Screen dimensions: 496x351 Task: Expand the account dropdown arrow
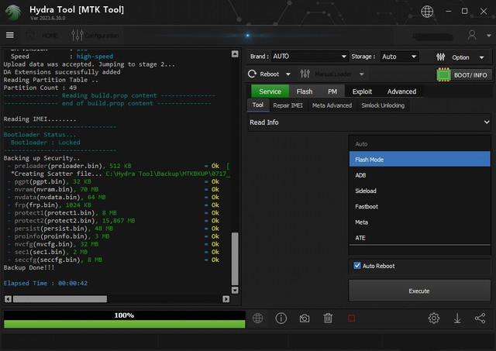pyautogui.click(x=489, y=36)
